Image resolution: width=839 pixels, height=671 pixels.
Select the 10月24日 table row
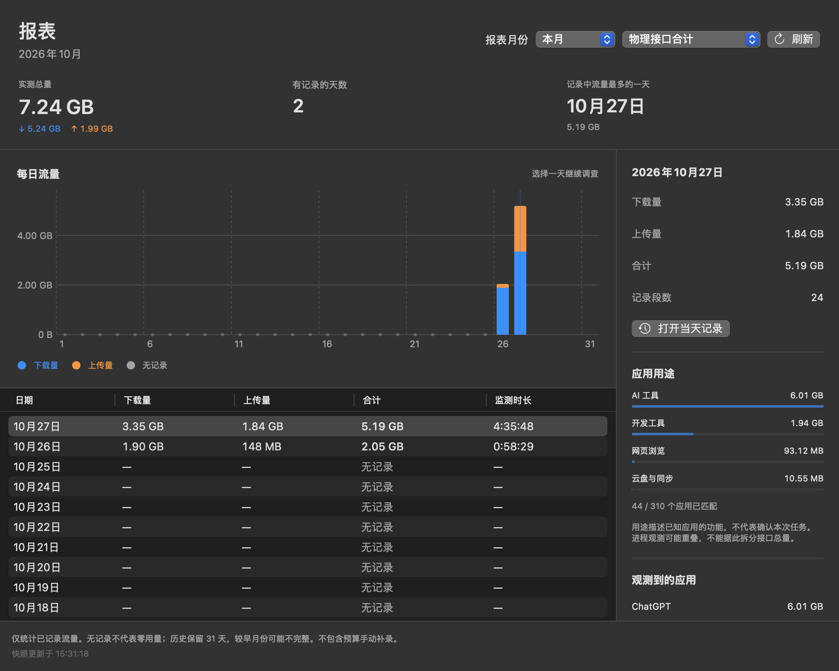tap(308, 486)
